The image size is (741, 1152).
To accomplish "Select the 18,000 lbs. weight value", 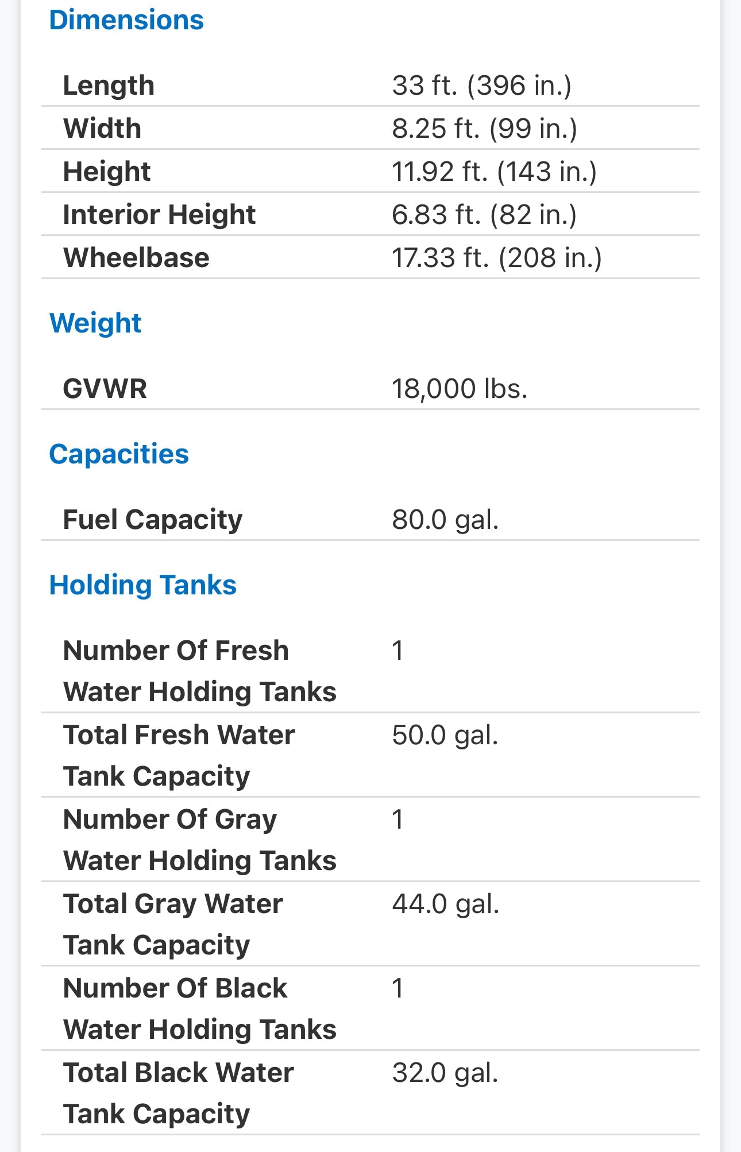I will pos(460,389).
